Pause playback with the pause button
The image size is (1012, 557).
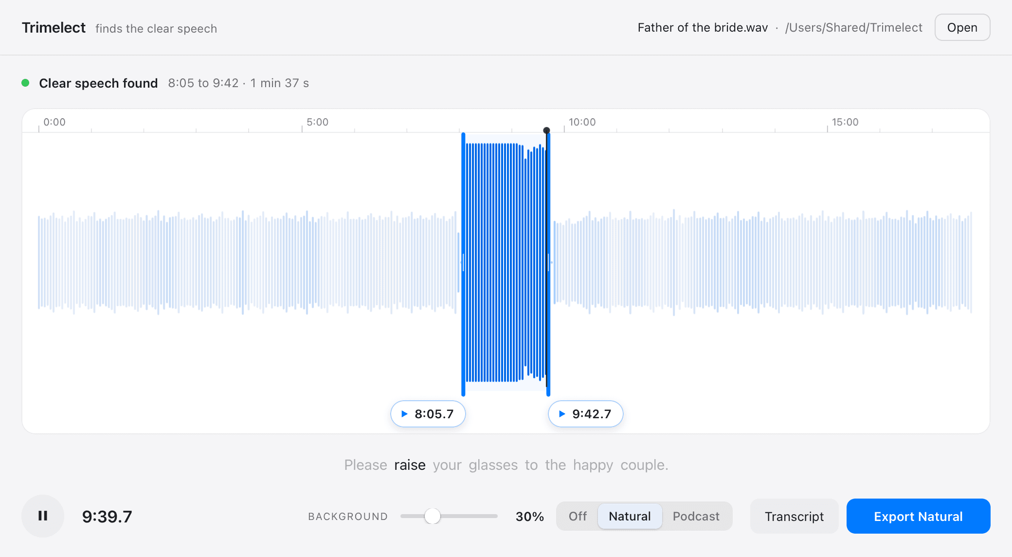point(43,516)
